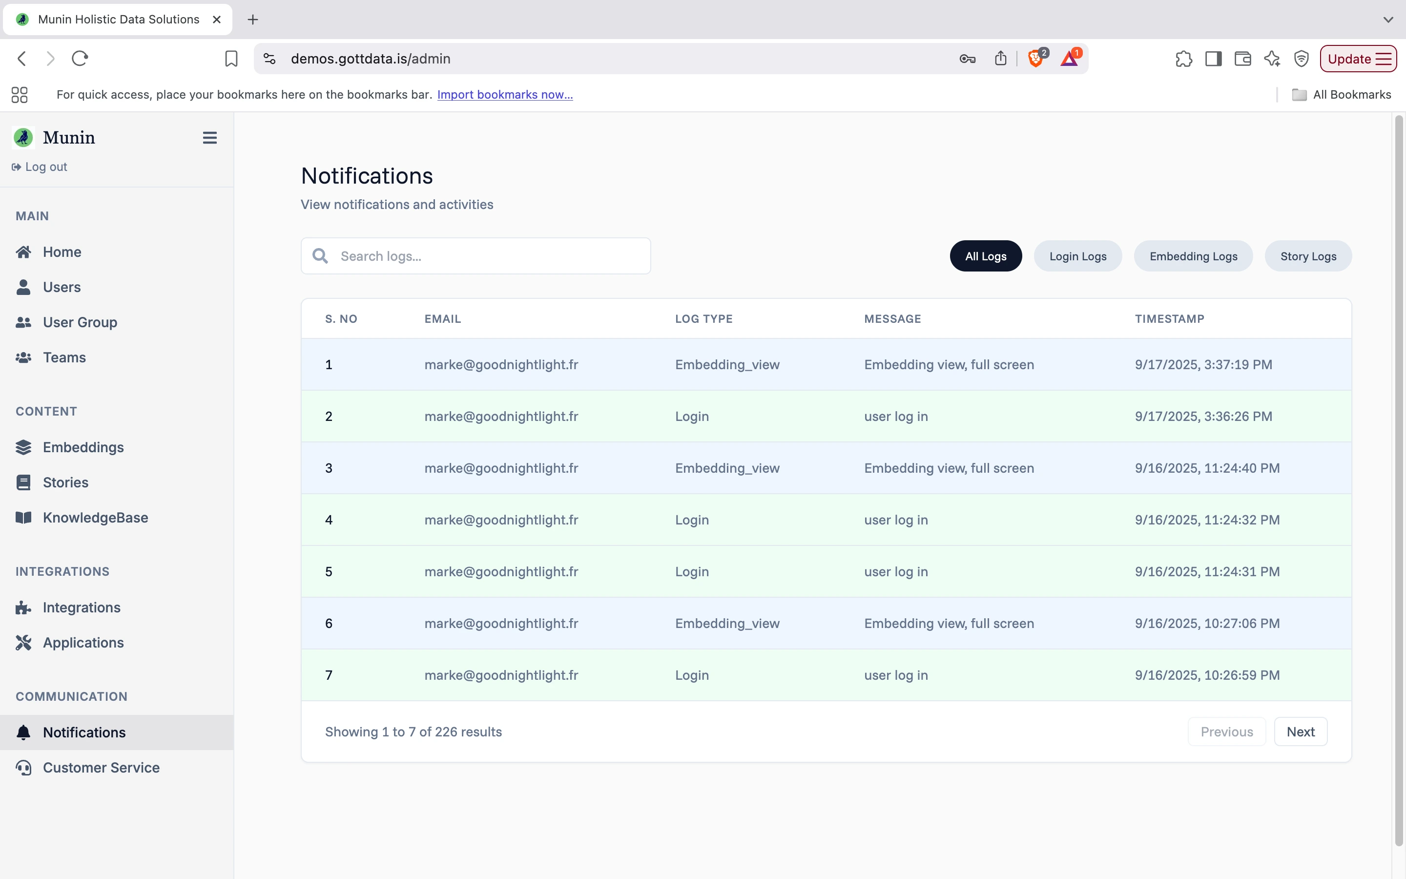Open the tab list chevron at top right
Viewport: 1406px width, 879px height.
coord(1388,19)
